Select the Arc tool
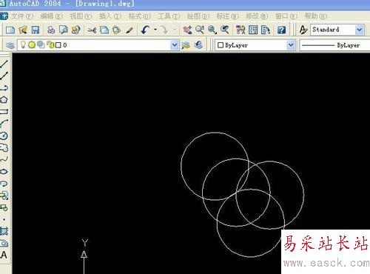The height and width of the screenshot is (274, 370). (4, 124)
